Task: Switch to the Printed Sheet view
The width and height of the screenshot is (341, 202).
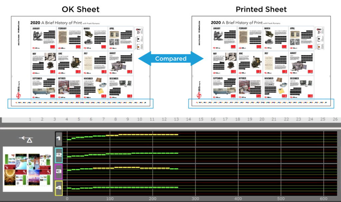Action: (261, 9)
